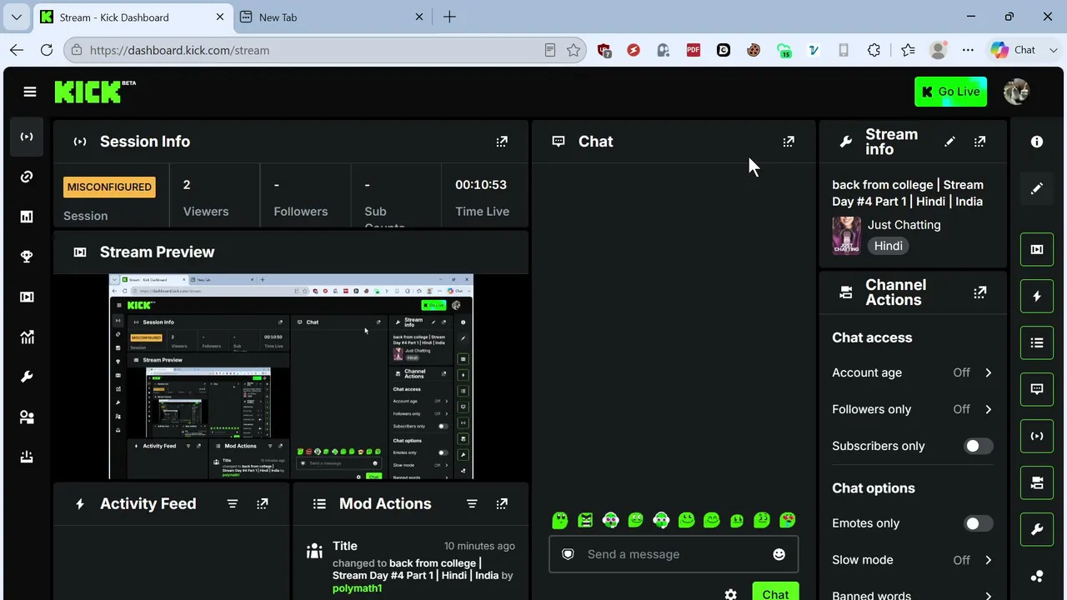
Task: Open a new browser tab
Action: [x=449, y=17]
